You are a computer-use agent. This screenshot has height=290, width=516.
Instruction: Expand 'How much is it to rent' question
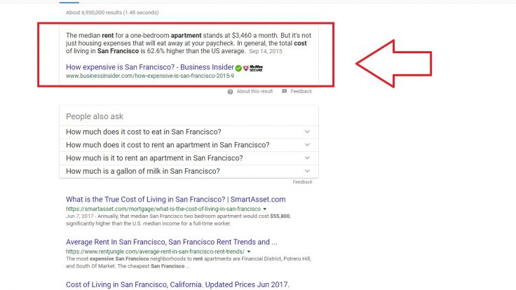189,158
